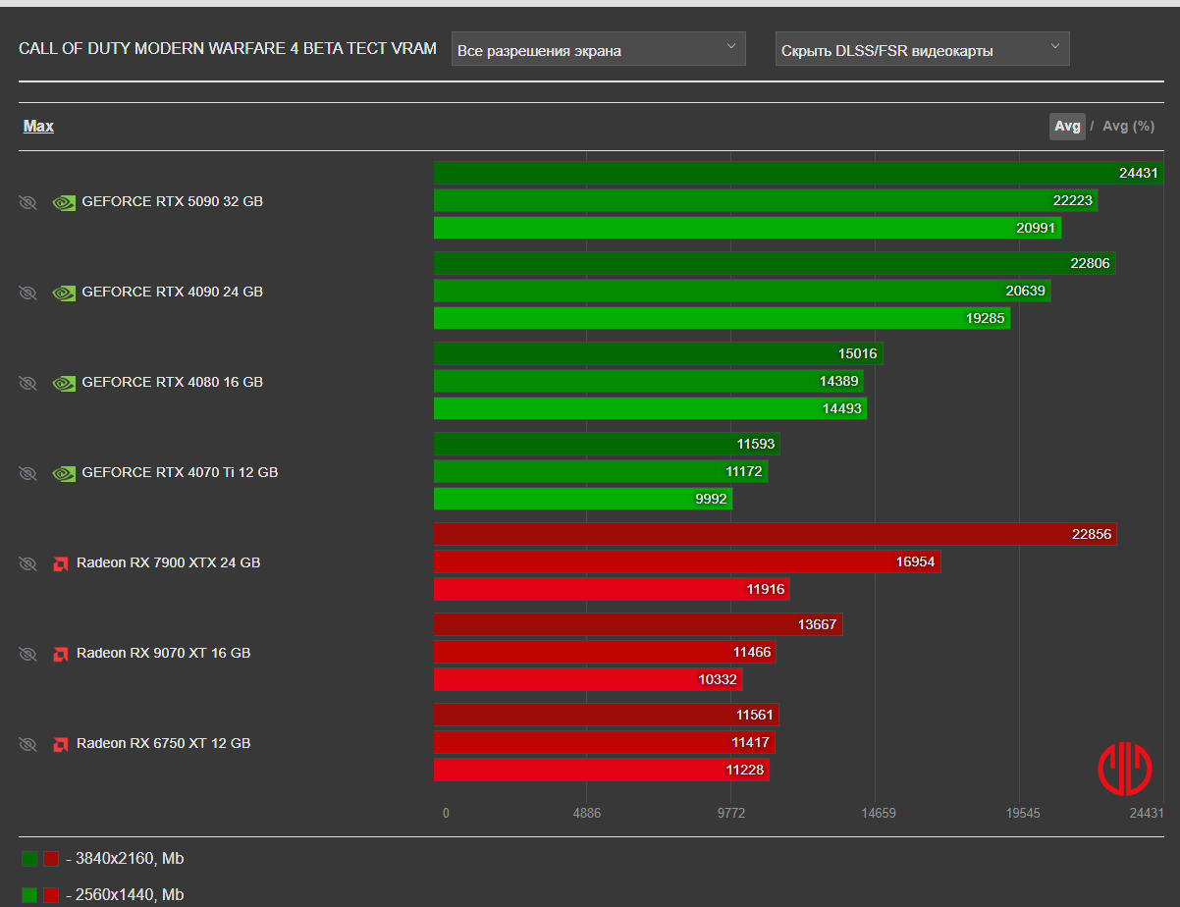Toggle visibility of Radeon RX 6750 XT 12 GB
Screen dimensions: 1180x907
coord(27,744)
